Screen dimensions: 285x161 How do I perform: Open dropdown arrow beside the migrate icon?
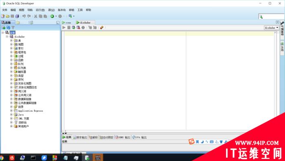tap(74, 16)
